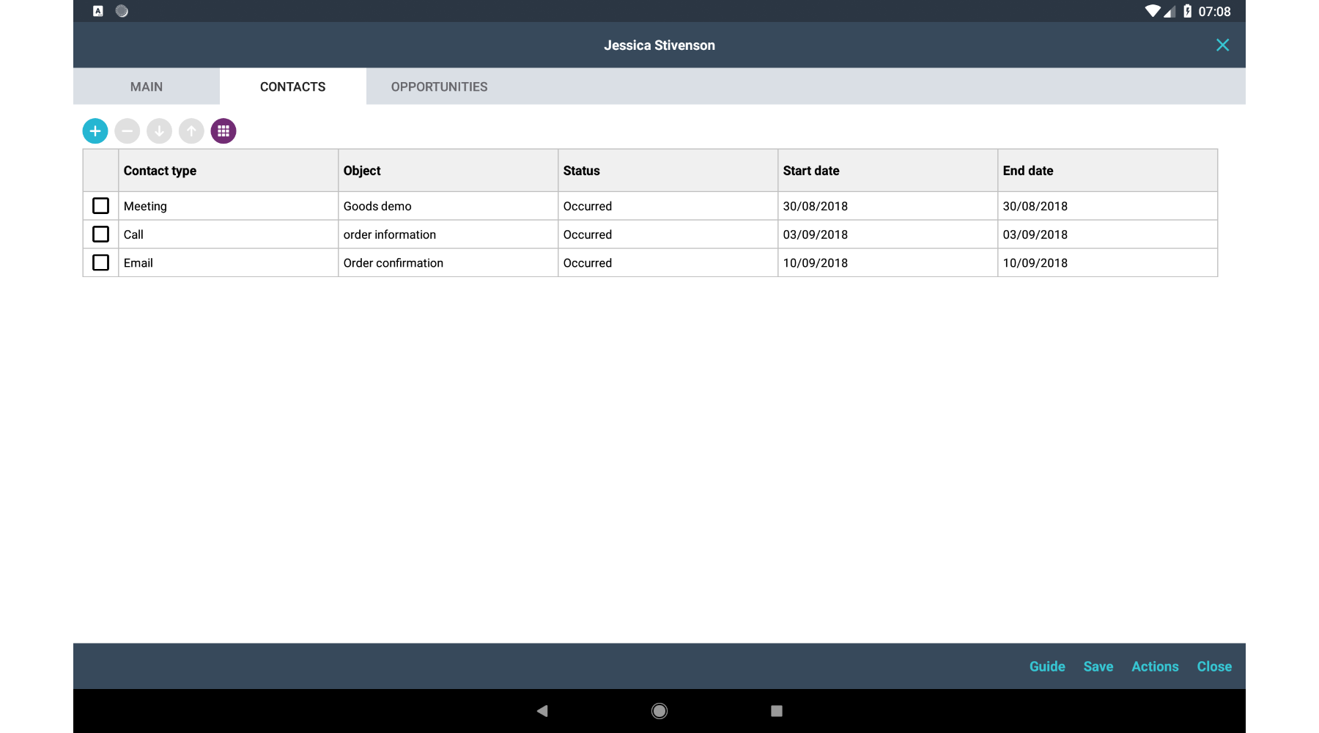The height and width of the screenshot is (733, 1319).
Task: Sort by the Start date column header
Action: 811,171
